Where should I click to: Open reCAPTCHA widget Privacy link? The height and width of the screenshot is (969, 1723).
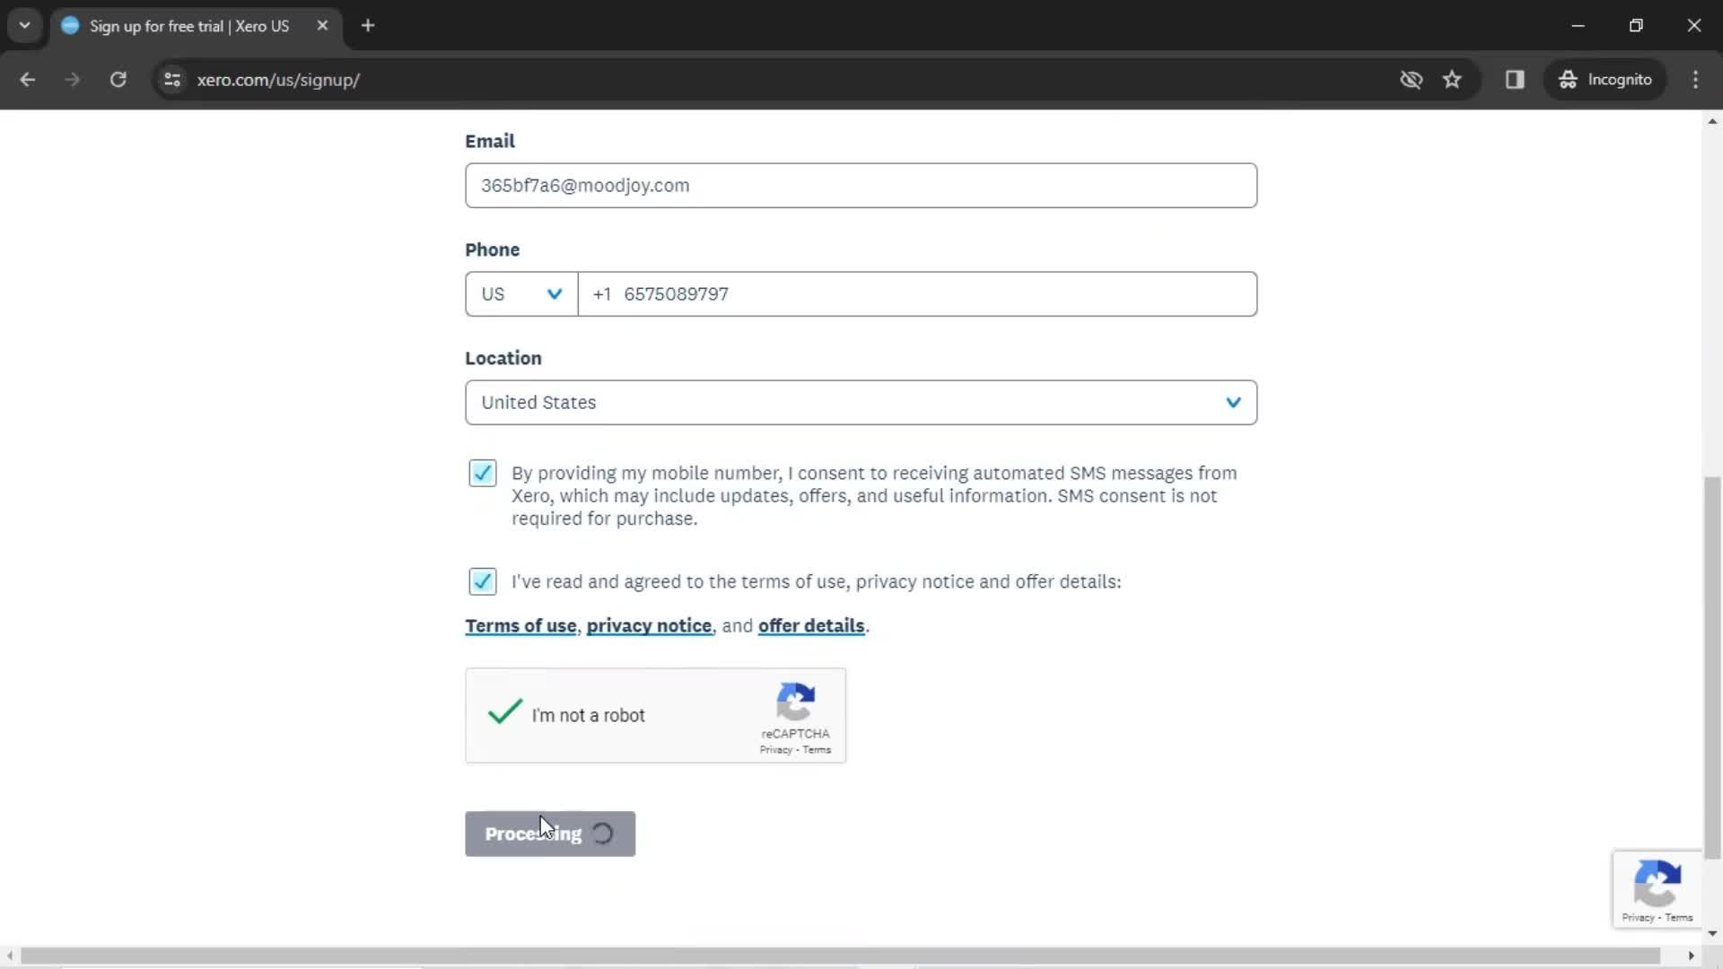775,750
